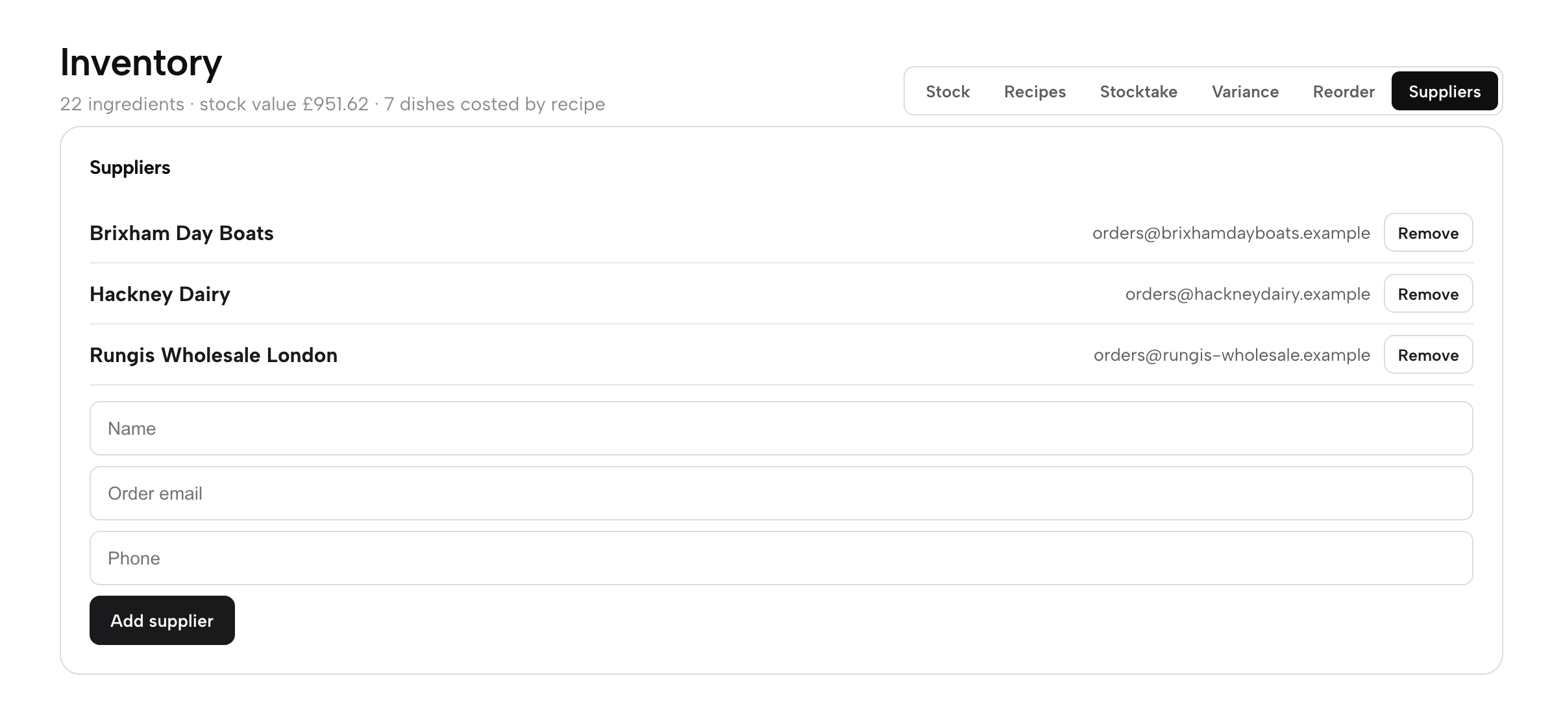This screenshot has width=1563, height=706.
Task: Select the Suppliers tab
Action: click(1444, 91)
